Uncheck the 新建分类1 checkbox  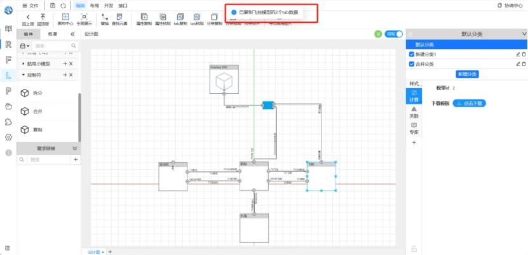coord(412,55)
